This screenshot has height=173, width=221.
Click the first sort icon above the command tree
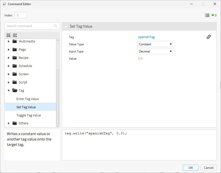coord(8,35)
